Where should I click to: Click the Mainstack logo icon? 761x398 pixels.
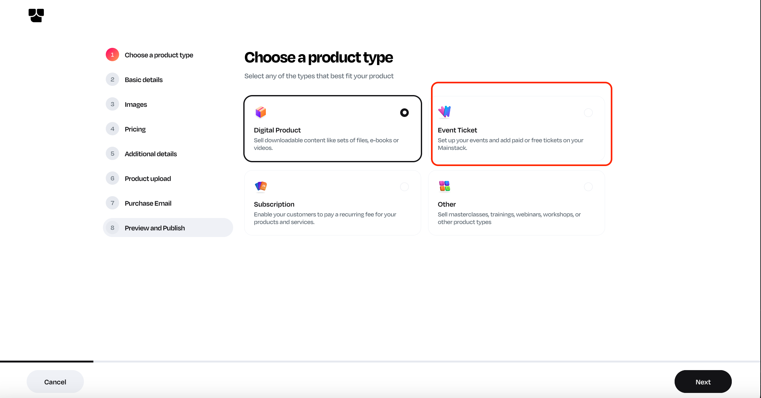coord(36,15)
